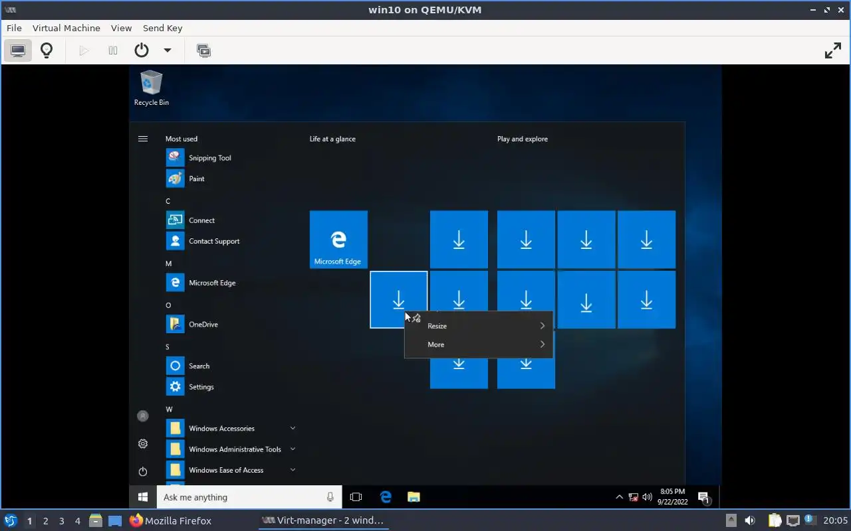Image resolution: width=851 pixels, height=531 pixels.
Task: Click the letter M section header
Action: [168, 264]
